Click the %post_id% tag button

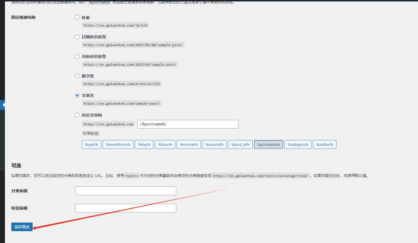coord(240,144)
